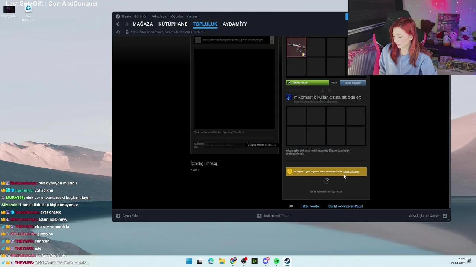Screen dimensions: 476x267
Task: Switch to the TOPLULUK tab
Action: [205, 24]
